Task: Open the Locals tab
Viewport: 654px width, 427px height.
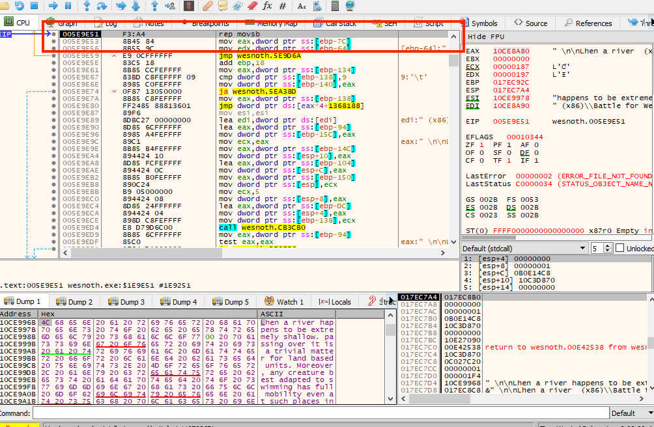Action: (335, 301)
